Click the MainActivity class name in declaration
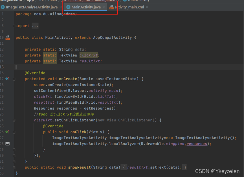Image resolution: width=244 pixels, height=177 pixels. click(59, 38)
